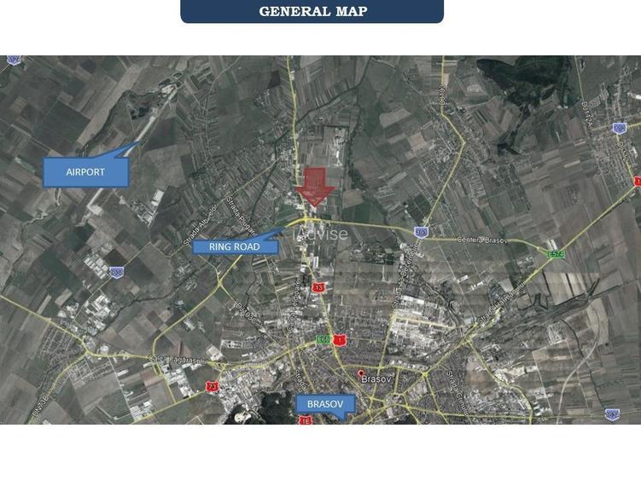Click the green E574 road shield
641x480 pixels.
(556, 254)
